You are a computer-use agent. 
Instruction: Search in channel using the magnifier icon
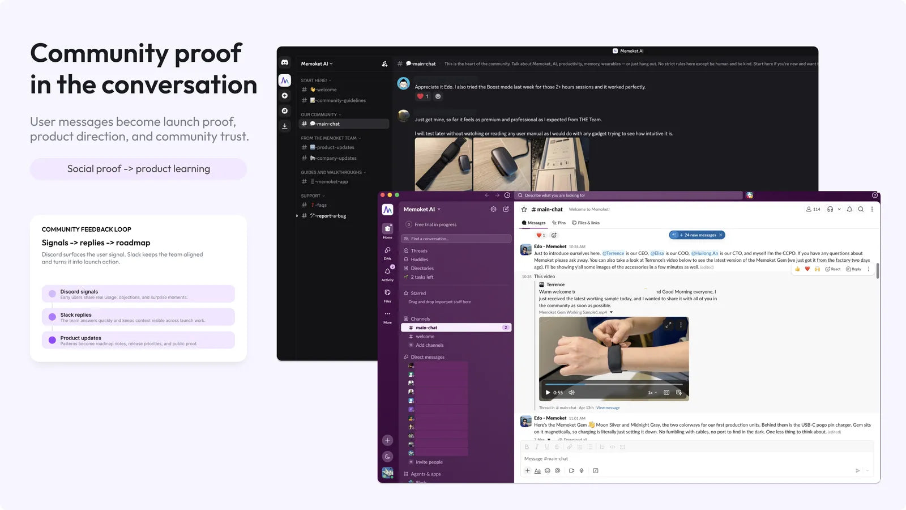pos(861,209)
